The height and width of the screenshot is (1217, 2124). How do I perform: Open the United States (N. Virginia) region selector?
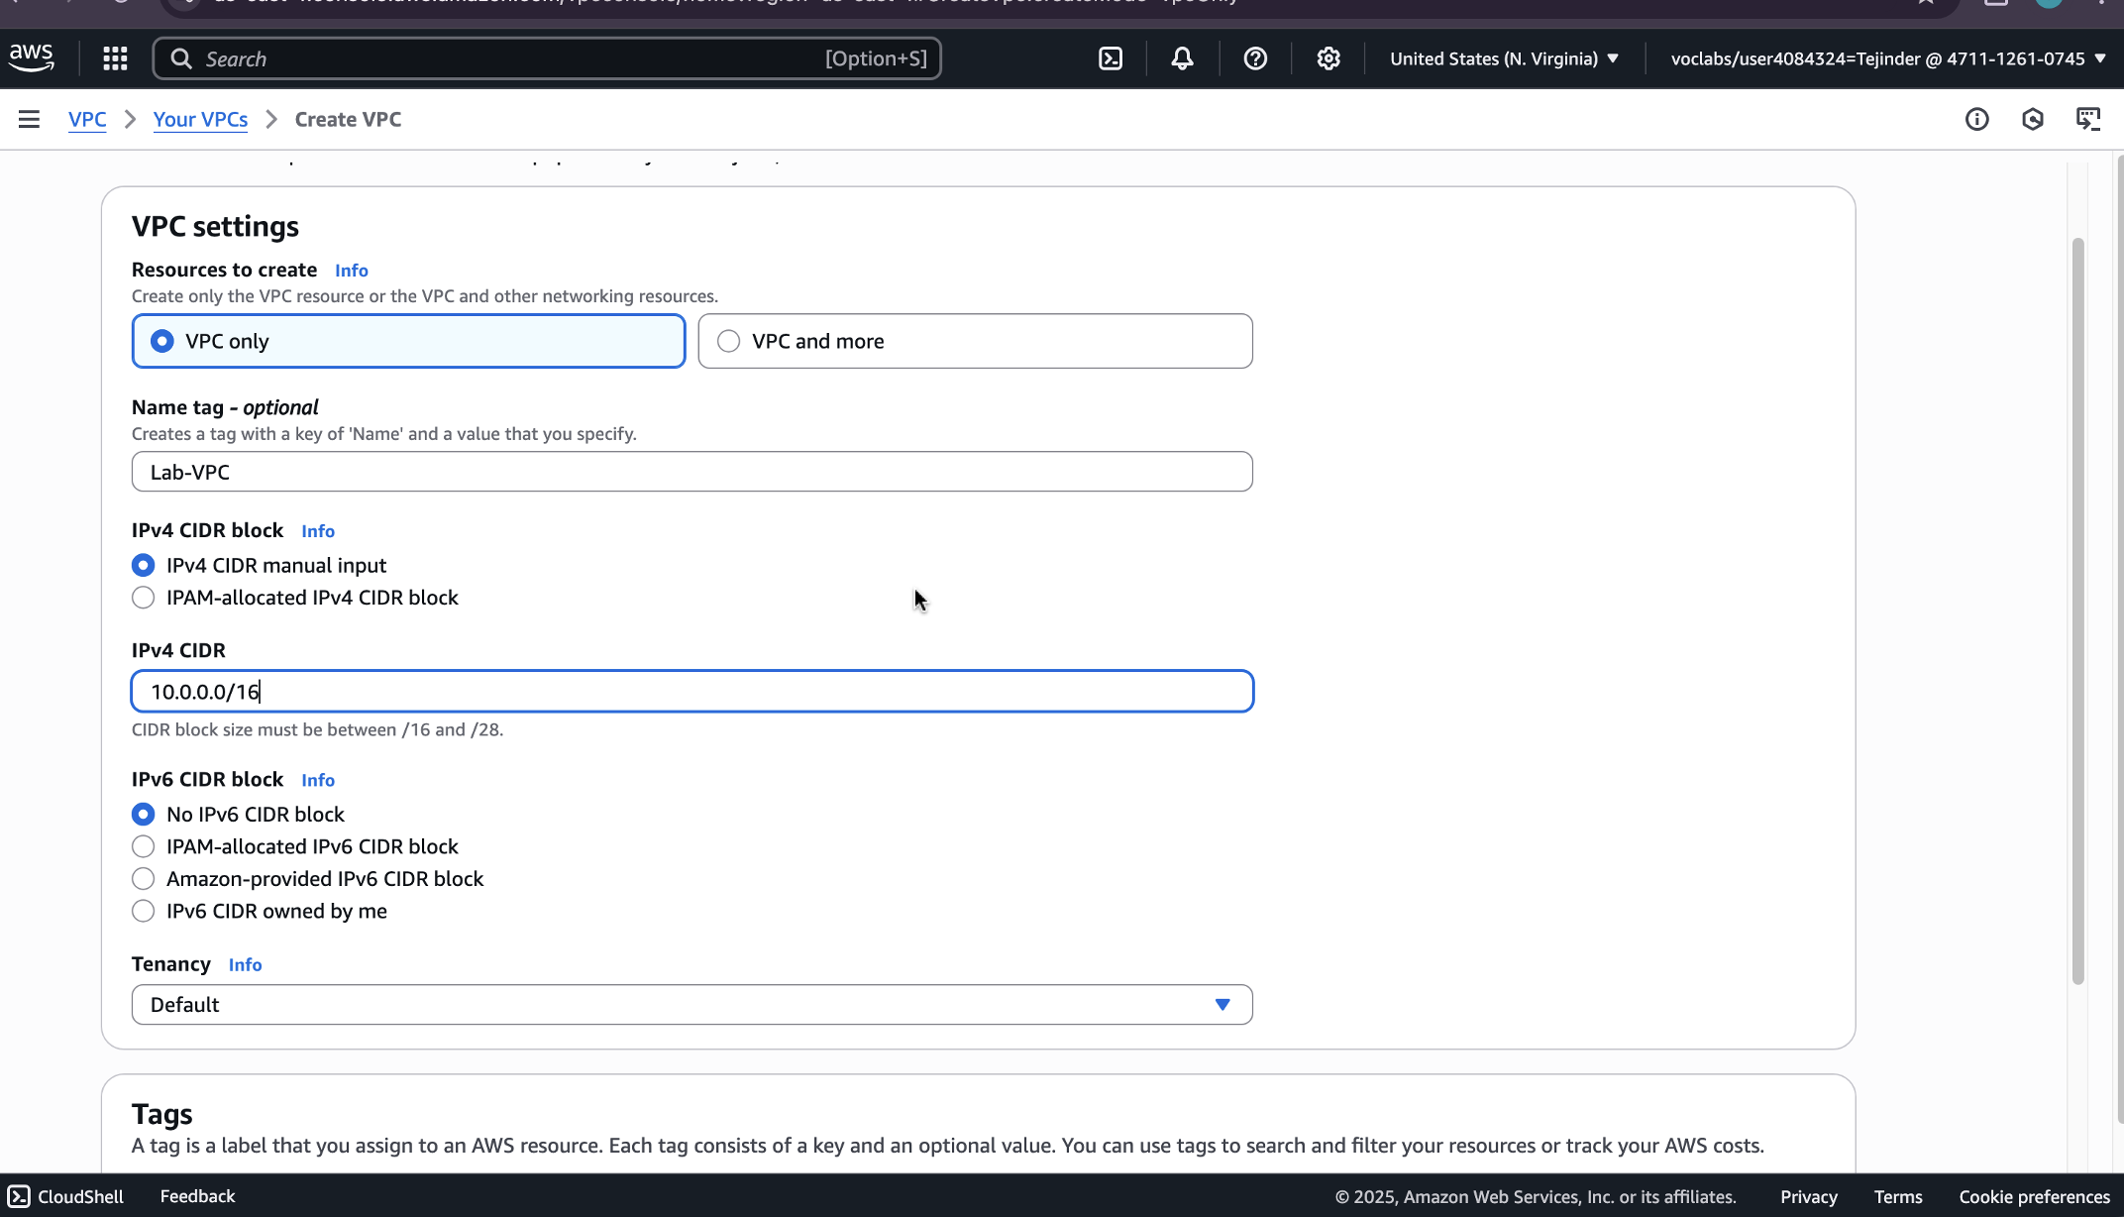(x=1503, y=58)
